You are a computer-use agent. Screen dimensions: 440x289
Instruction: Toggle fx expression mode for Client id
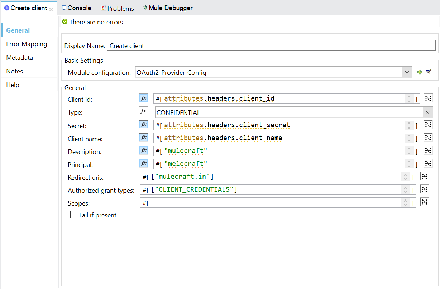[143, 98]
